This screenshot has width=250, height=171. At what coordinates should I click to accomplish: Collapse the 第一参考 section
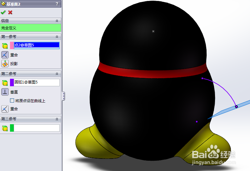(57, 37)
